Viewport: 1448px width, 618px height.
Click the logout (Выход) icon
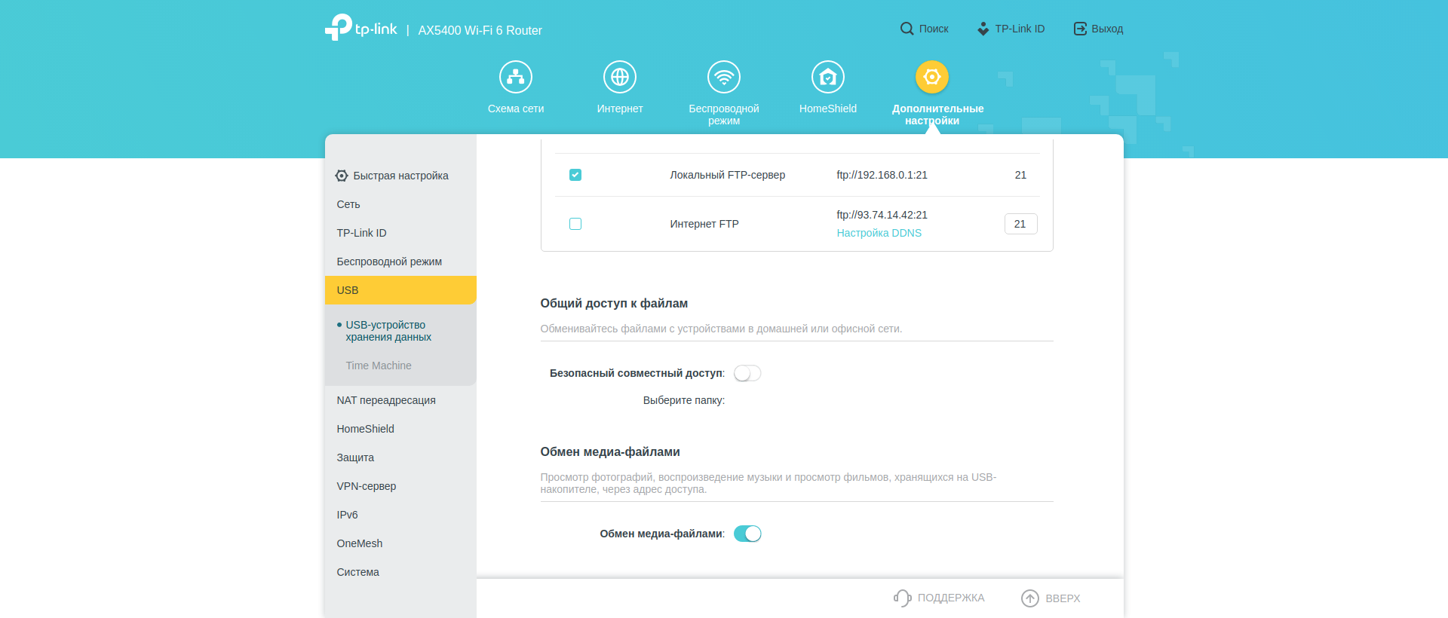point(1080,29)
